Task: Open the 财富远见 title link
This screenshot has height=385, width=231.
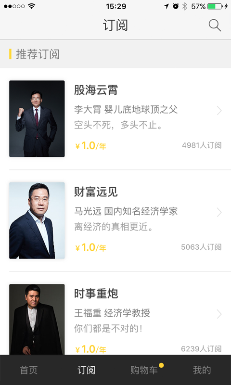Action: (96, 192)
